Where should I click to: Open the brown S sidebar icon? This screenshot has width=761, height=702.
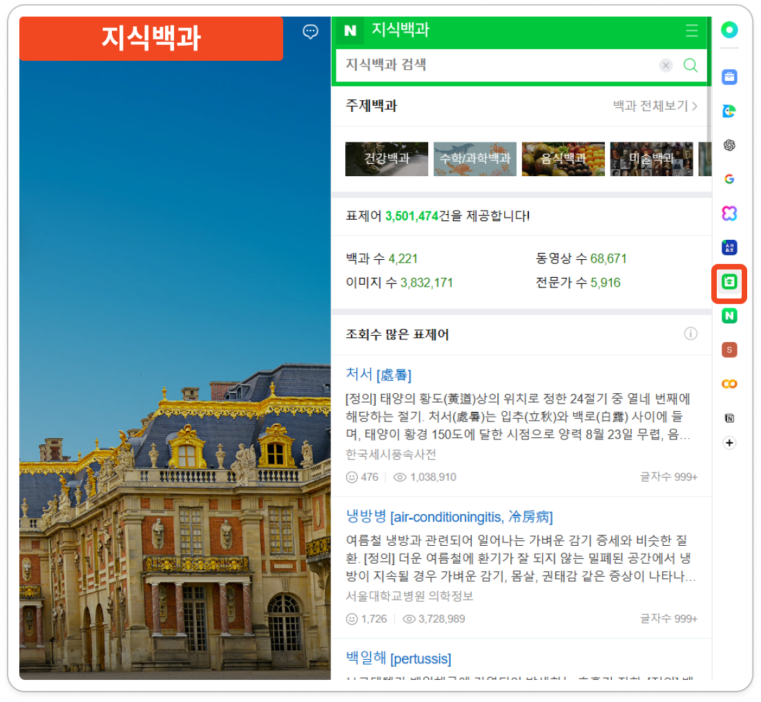tap(729, 350)
